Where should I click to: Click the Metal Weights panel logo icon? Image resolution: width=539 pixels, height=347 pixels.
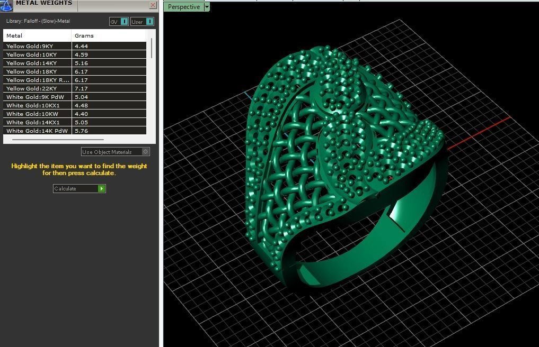pos(6,5)
